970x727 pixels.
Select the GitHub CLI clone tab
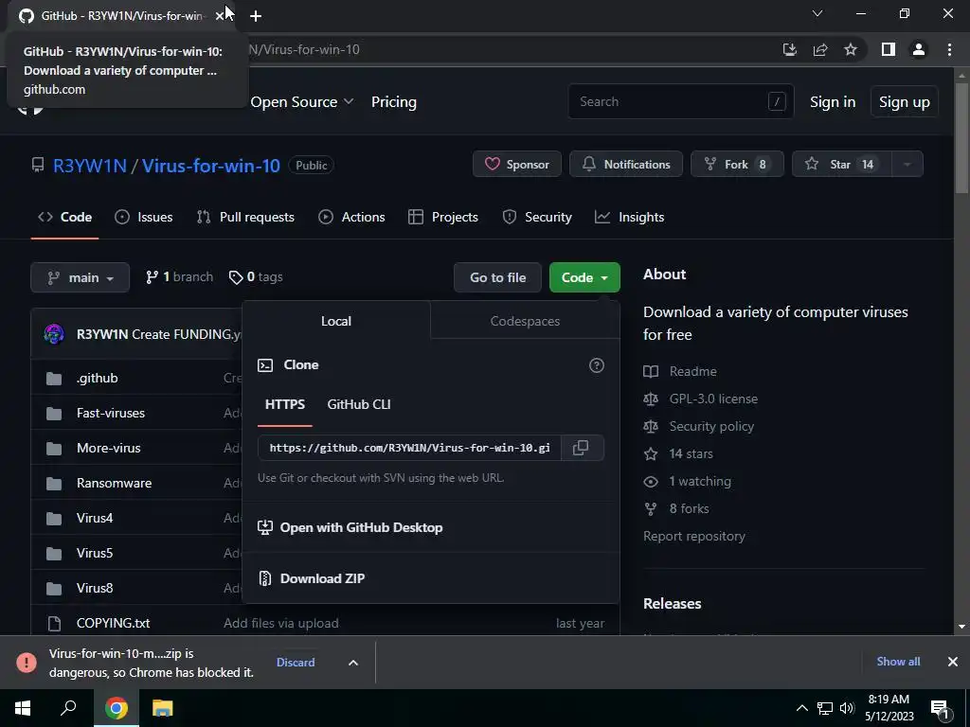359,404
